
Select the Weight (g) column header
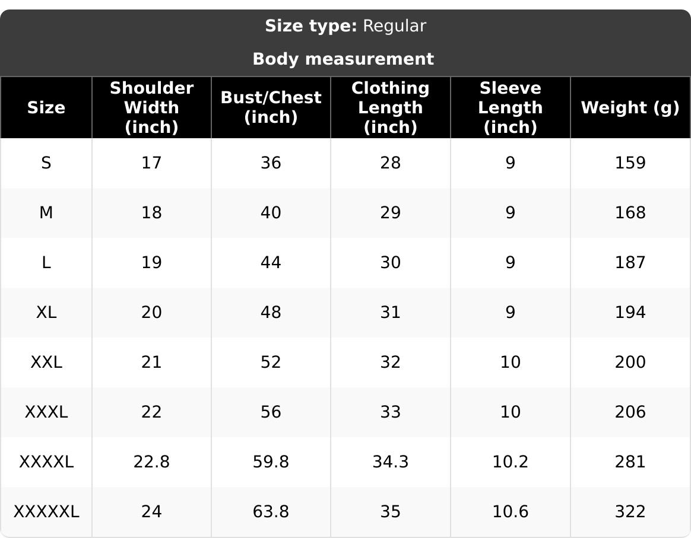[x=630, y=107]
